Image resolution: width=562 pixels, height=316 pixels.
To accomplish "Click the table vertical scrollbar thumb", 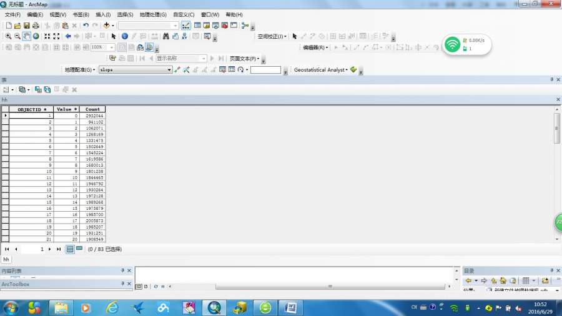I will click(556, 128).
